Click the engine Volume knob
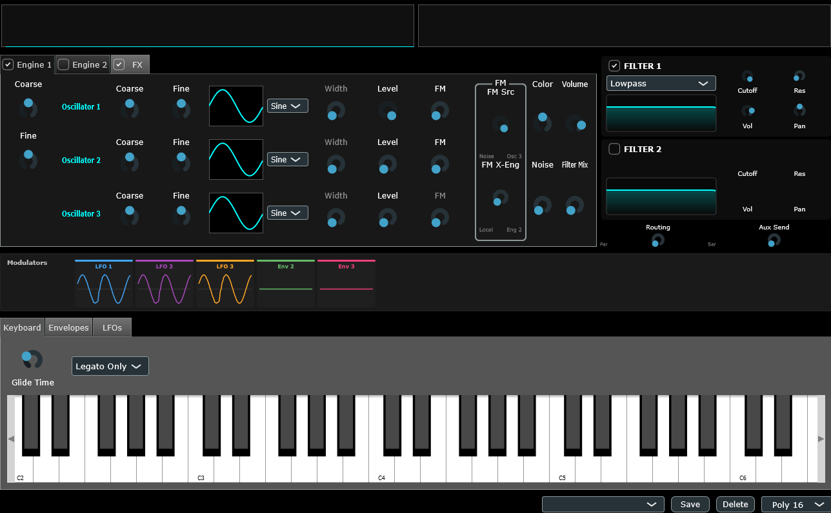 (575, 122)
